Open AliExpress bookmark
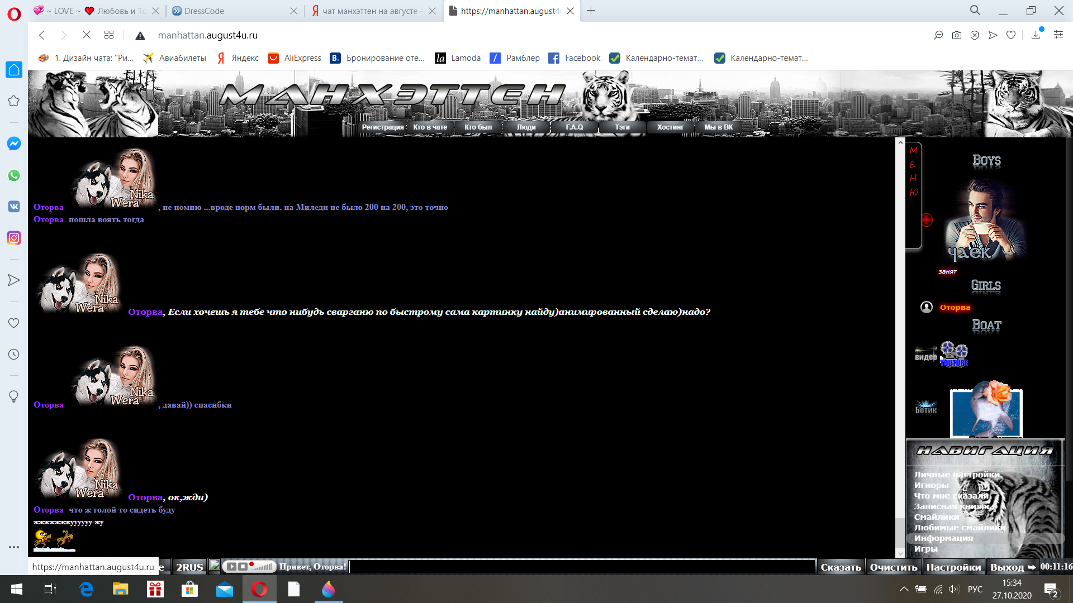 click(x=295, y=58)
